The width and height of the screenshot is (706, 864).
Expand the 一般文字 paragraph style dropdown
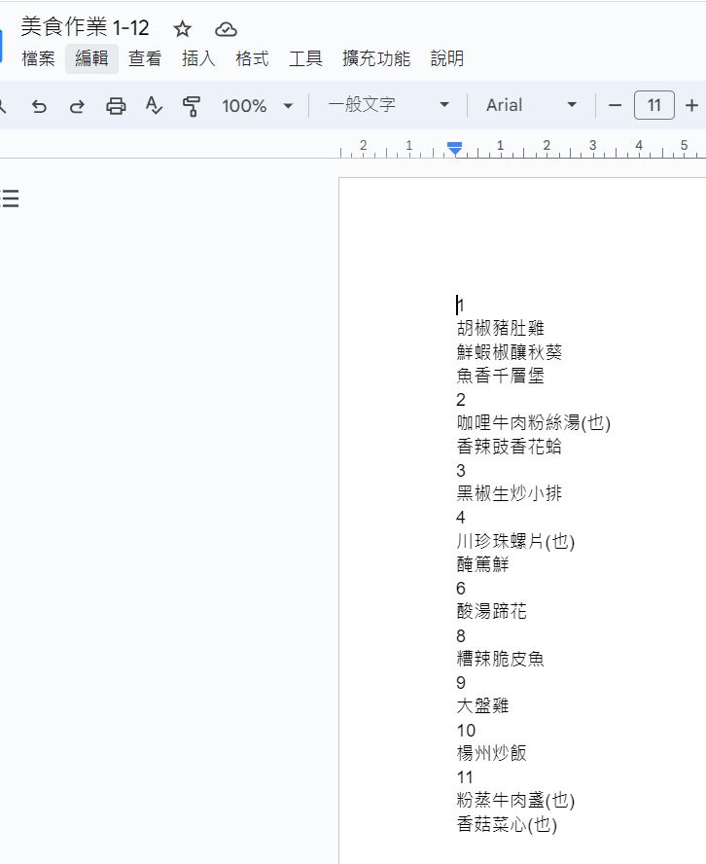click(388, 105)
